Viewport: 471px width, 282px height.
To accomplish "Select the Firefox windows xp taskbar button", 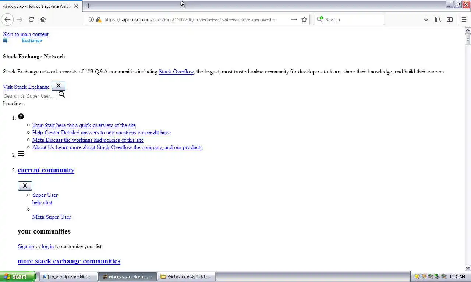I will pos(128,276).
